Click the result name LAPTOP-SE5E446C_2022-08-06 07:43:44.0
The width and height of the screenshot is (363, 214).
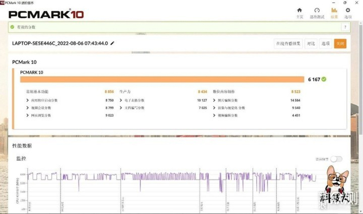pos(60,43)
